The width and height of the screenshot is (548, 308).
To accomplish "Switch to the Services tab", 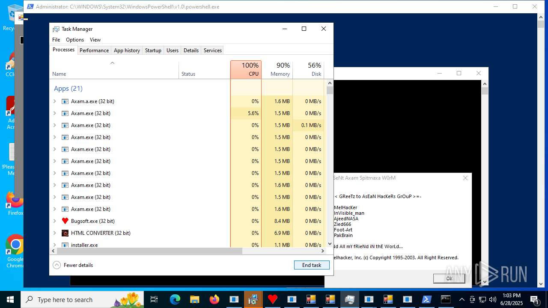I will 213,50.
